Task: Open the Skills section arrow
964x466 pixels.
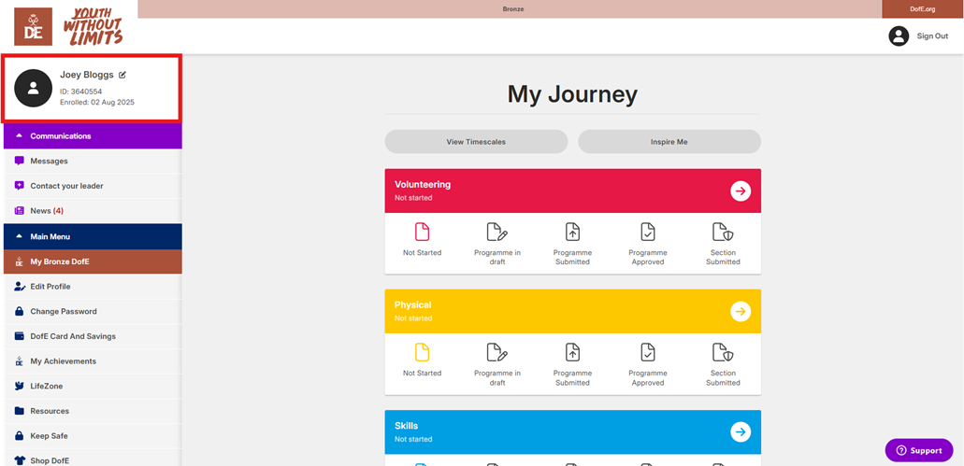Action: [x=741, y=431]
